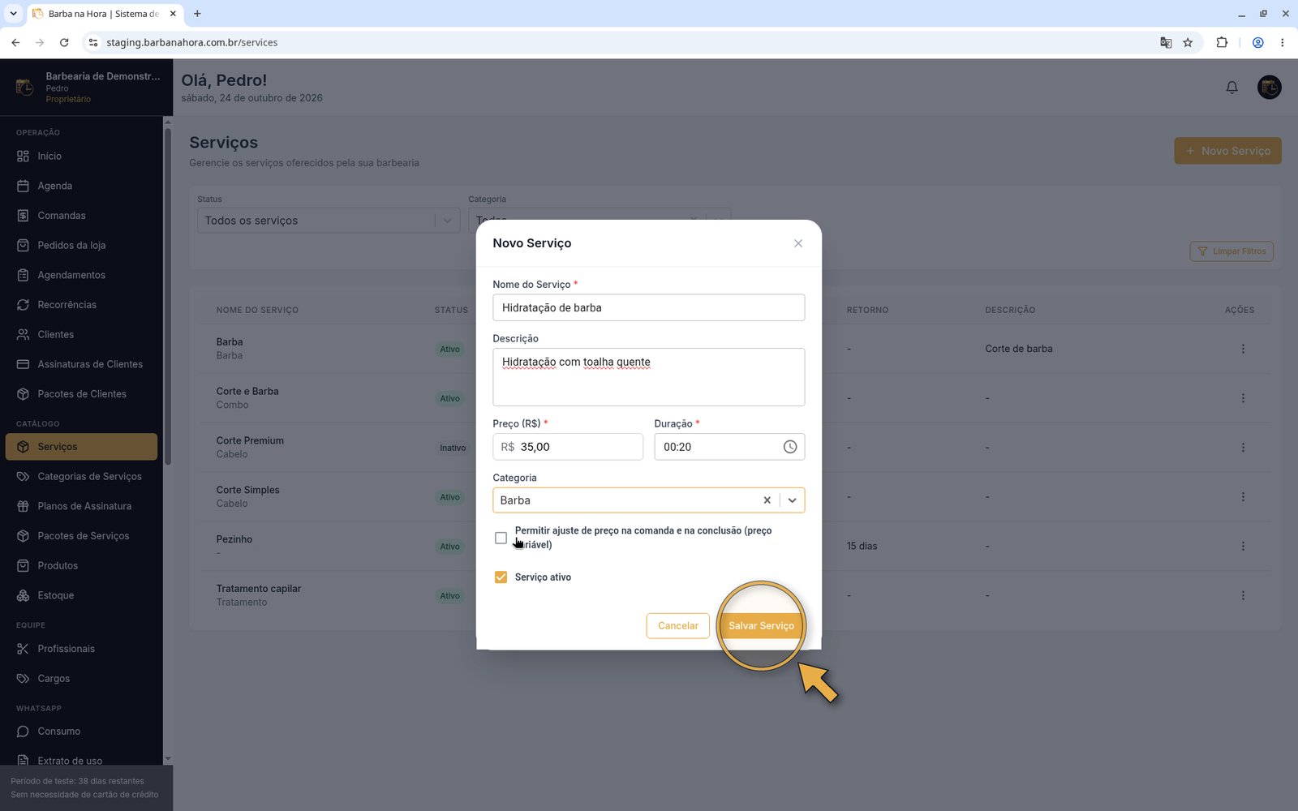Reload the page in the browser

[x=64, y=43]
